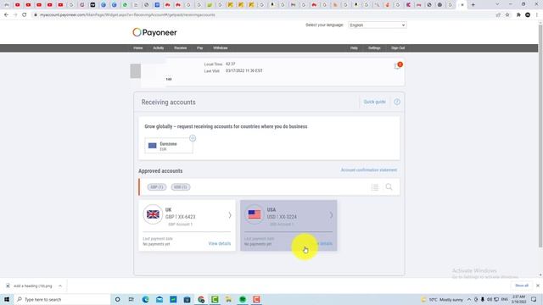Expand the UK account chevron
543x305 pixels.
click(x=230, y=215)
